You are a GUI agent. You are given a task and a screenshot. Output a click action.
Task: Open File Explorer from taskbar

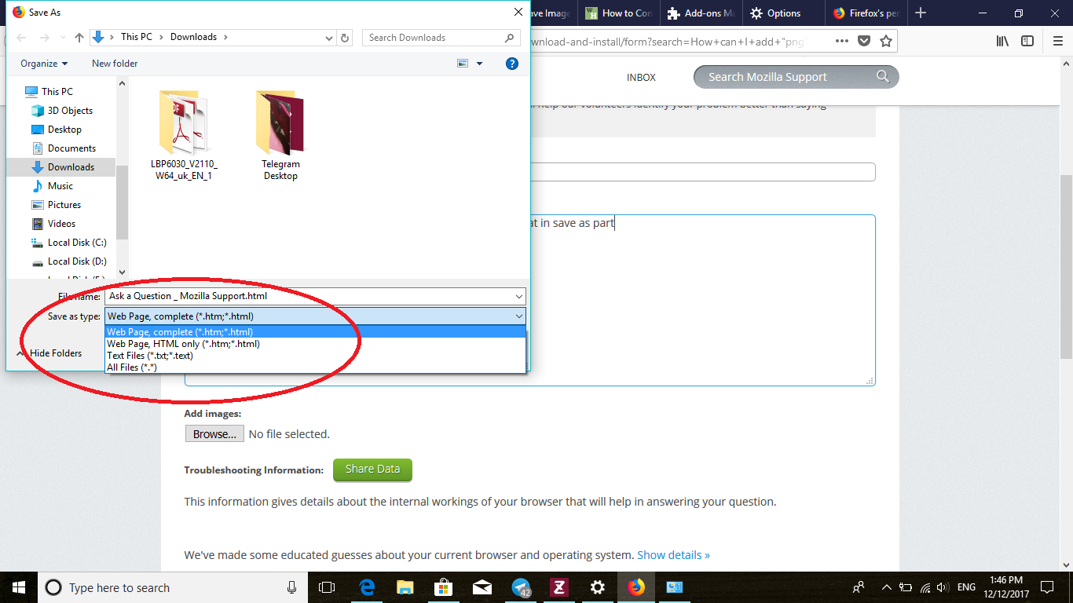(x=405, y=587)
